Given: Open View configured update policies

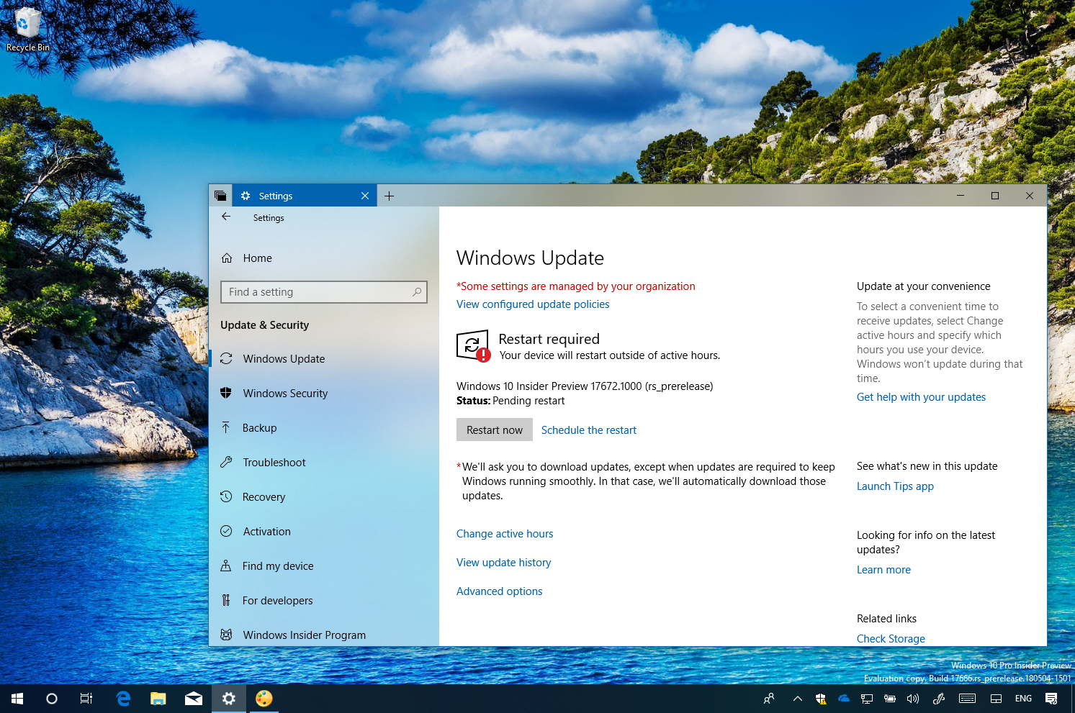Looking at the screenshot, I should click(533, 304).
